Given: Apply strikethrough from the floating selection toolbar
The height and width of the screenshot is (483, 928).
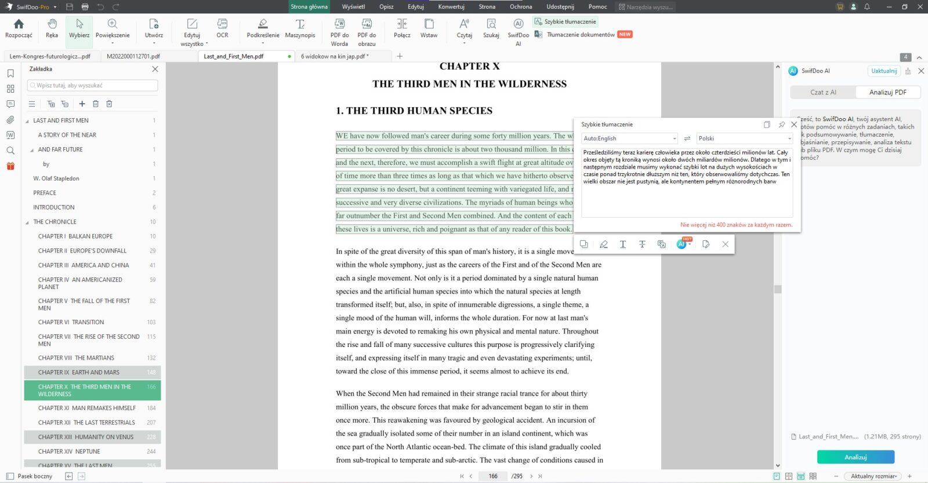Looking at the screenshot, I should pyautogui.click(x=642, y=244).
